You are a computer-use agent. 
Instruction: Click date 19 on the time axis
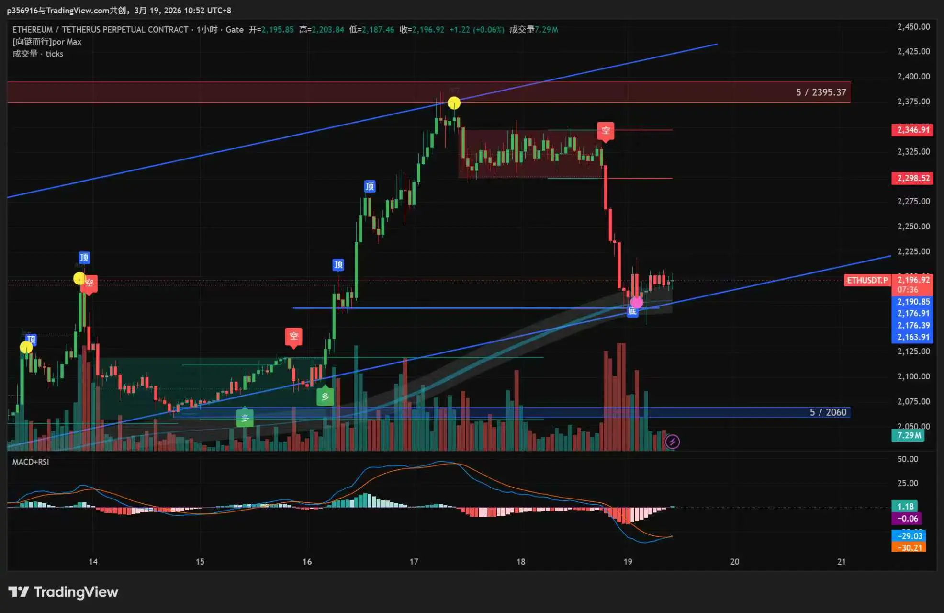click(628, 562)
